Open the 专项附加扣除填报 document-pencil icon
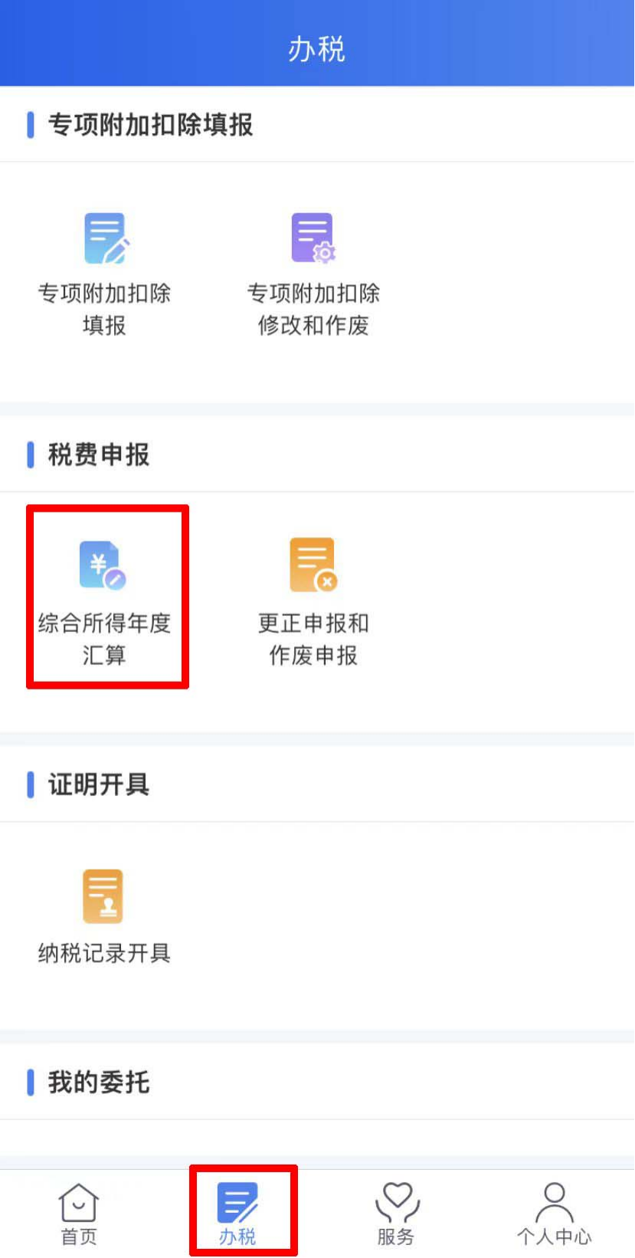635x1258 pixels. pyautogui.click(x=106, y=238)
